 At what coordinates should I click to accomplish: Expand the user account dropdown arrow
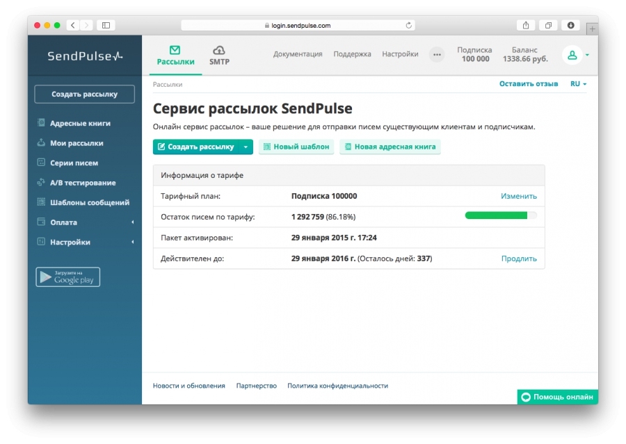587,55
